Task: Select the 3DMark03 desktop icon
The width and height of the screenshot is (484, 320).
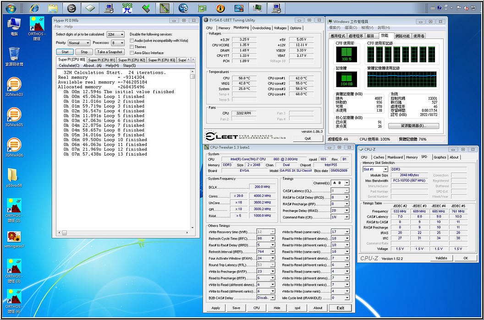Action: [x=14, y=87]
